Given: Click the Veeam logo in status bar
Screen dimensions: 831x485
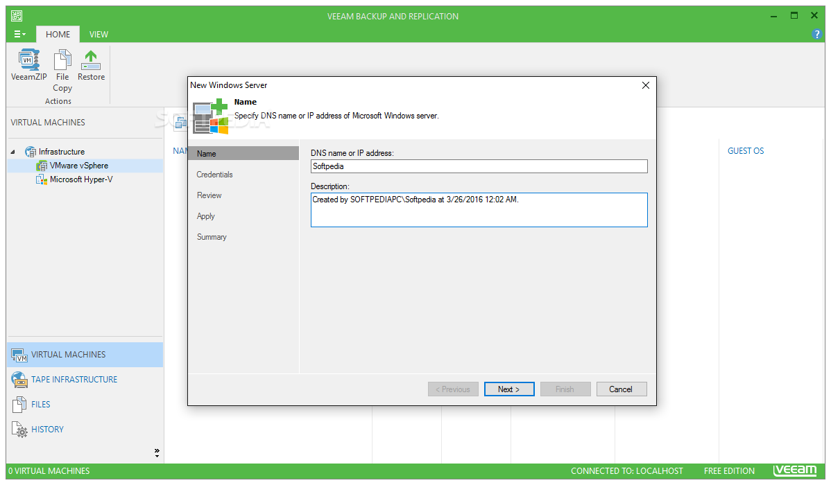Looking at the screenshot, I should click(795, 470).
